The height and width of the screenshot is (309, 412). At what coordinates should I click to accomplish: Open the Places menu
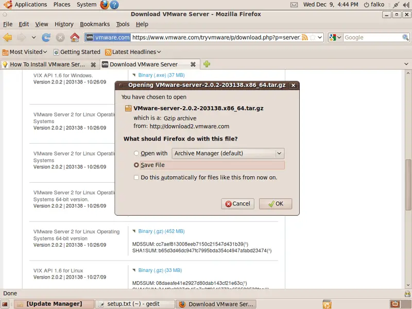(62, 5)
